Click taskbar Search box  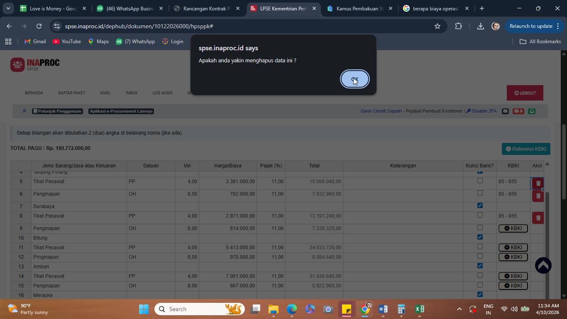200,309
